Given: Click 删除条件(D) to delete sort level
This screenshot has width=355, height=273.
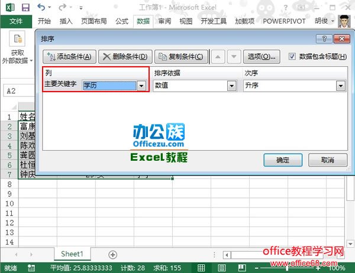Looking at the screenshot, I should pyautogui.click(x=125, y=57).
